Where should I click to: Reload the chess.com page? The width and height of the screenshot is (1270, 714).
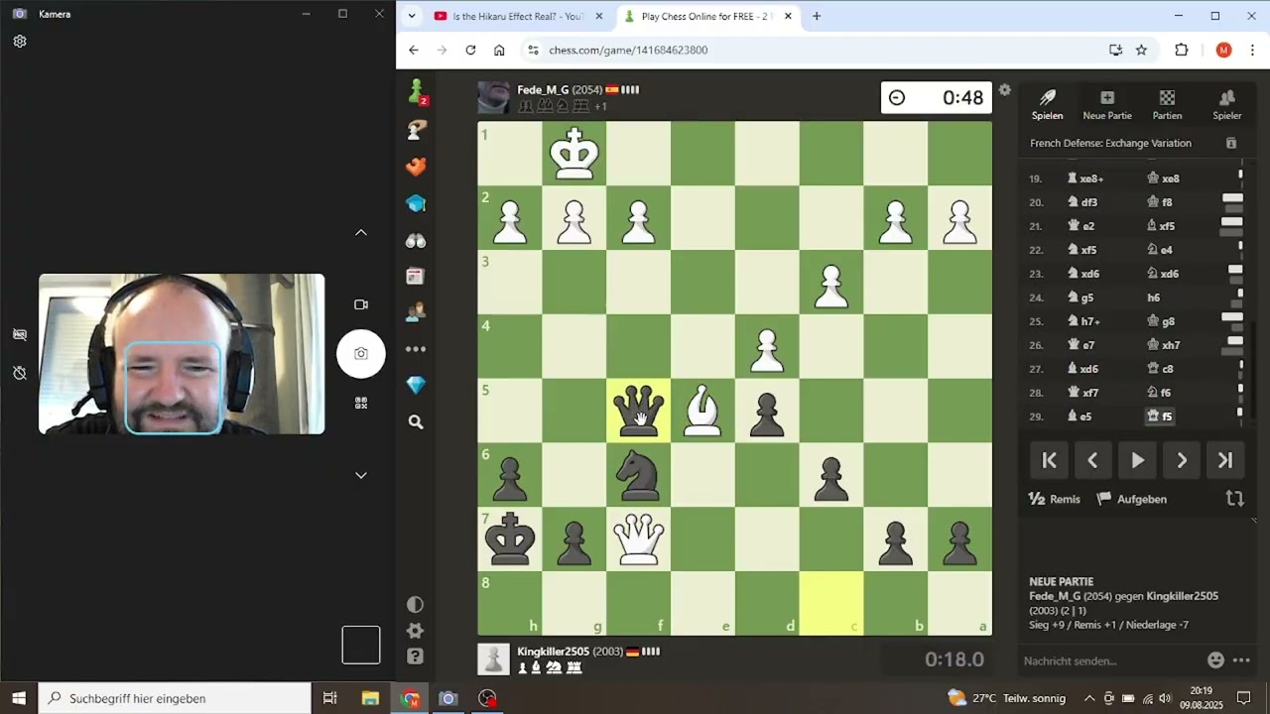pyautogui.click(x=470, y=50)
